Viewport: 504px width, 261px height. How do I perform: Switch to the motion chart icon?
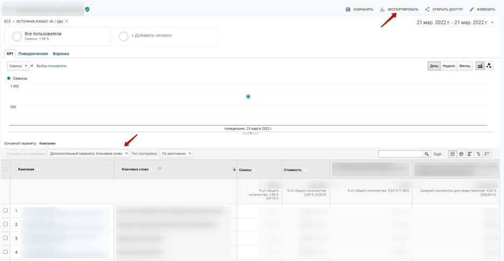pyautogui.click(x=489, y=66)
